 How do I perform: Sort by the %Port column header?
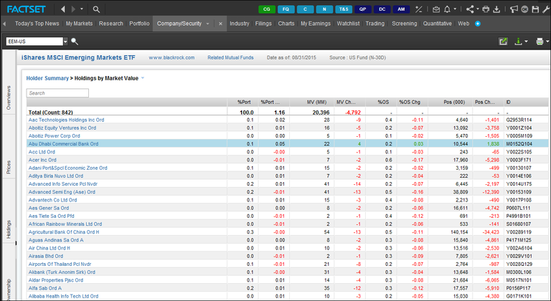point(244,102)
